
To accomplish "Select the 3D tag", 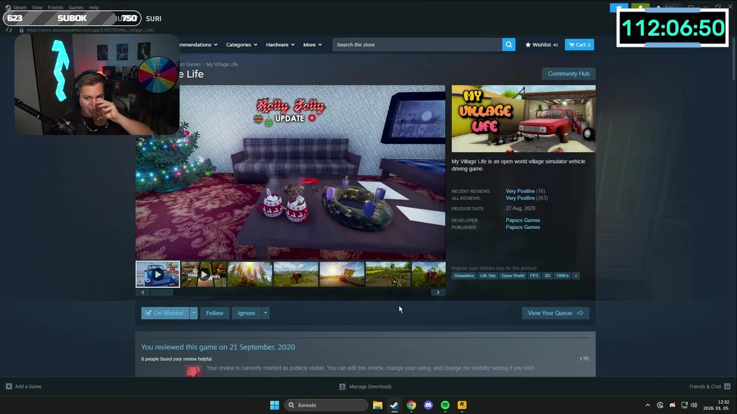I will click(x=547, y=275).
